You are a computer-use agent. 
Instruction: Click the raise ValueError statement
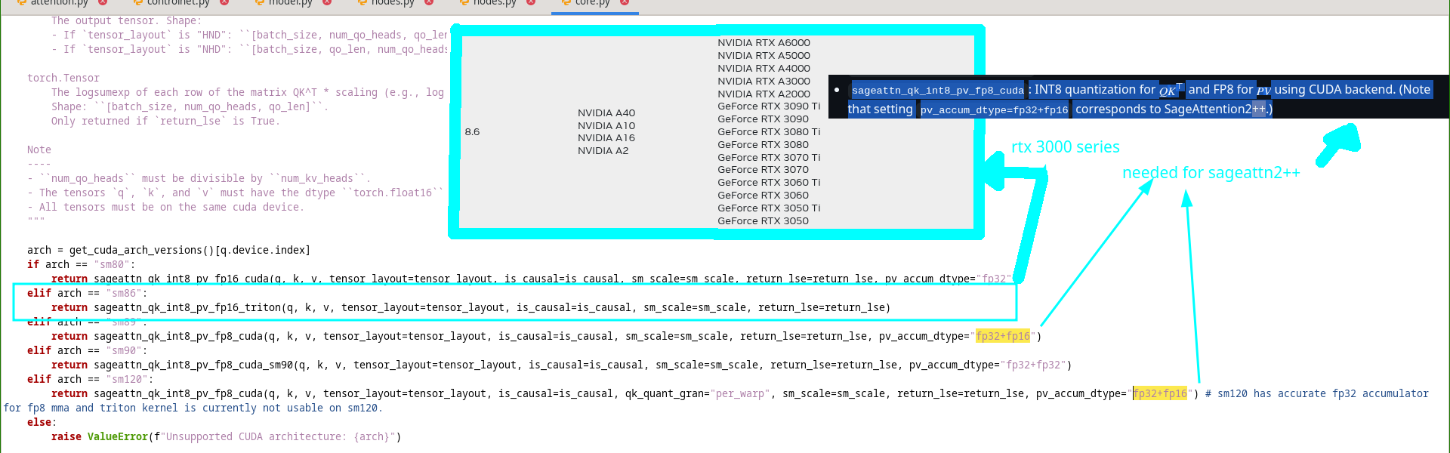227,437
